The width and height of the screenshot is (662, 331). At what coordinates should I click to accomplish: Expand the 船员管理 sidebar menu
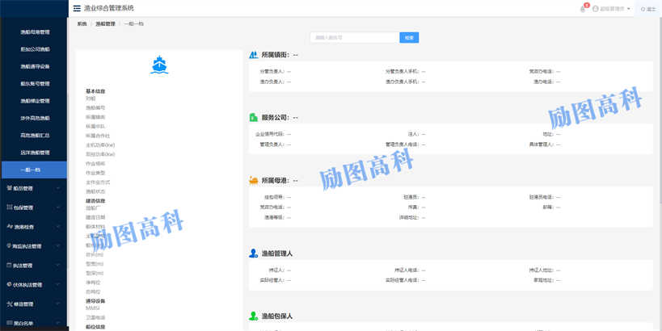(34, 188)
